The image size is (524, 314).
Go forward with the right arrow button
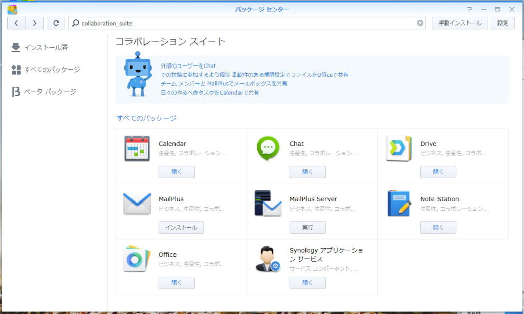35,23
